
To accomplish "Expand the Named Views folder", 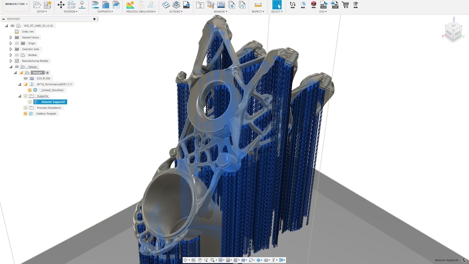I will [11, 37].
